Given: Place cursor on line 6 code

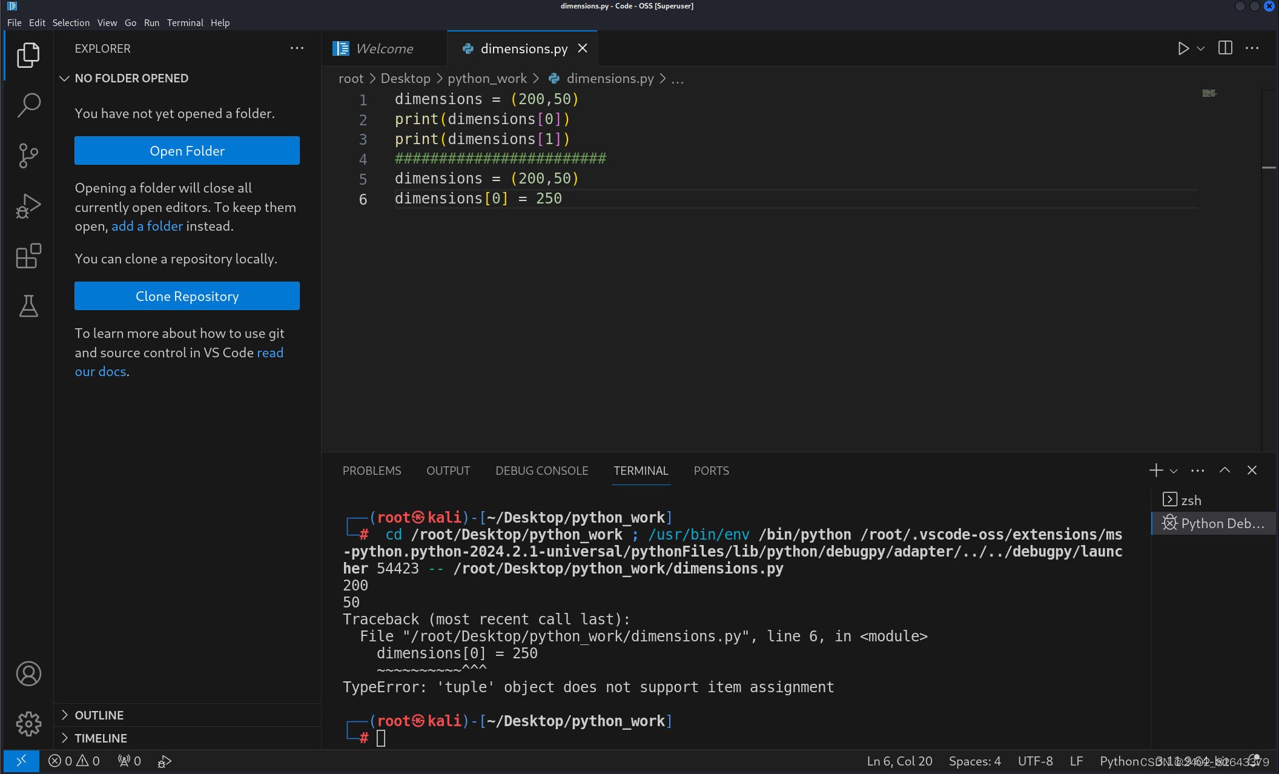Looking at the screenshot, I should click(x=478, y=199).
